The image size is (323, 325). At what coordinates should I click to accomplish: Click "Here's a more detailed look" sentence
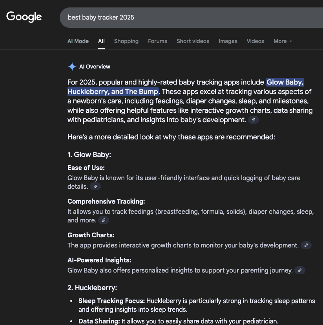pos(172,137)
